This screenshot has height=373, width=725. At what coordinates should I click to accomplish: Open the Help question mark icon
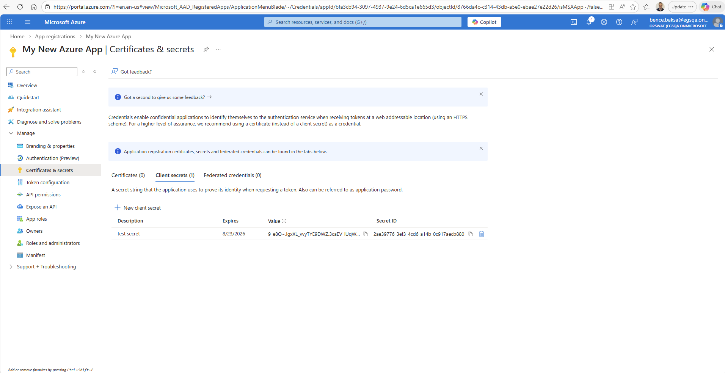click(x=619, y=22)
